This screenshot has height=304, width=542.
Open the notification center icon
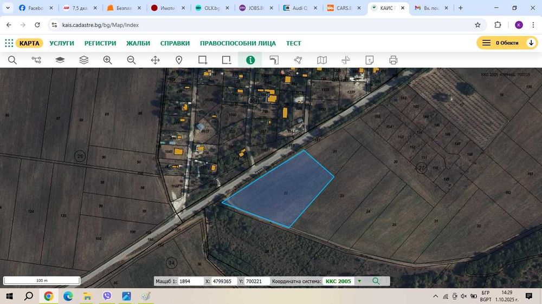[529, 296]
